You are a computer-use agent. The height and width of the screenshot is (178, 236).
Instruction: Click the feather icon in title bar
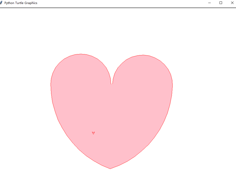click(1, 3)
